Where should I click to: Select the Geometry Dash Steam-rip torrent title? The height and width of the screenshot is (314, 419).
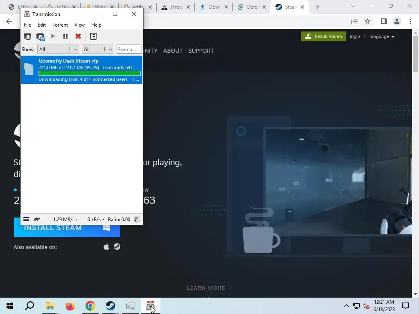click(x=68, y=61)
